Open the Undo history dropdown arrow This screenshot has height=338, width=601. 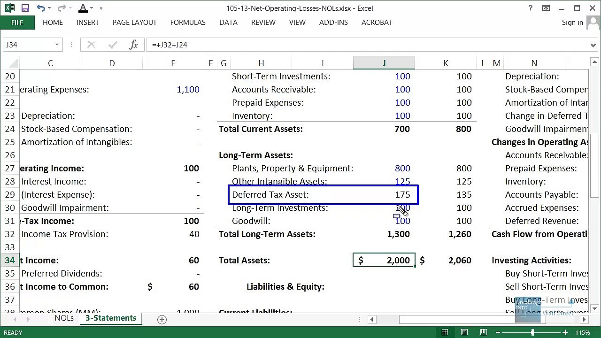point(49,8)
